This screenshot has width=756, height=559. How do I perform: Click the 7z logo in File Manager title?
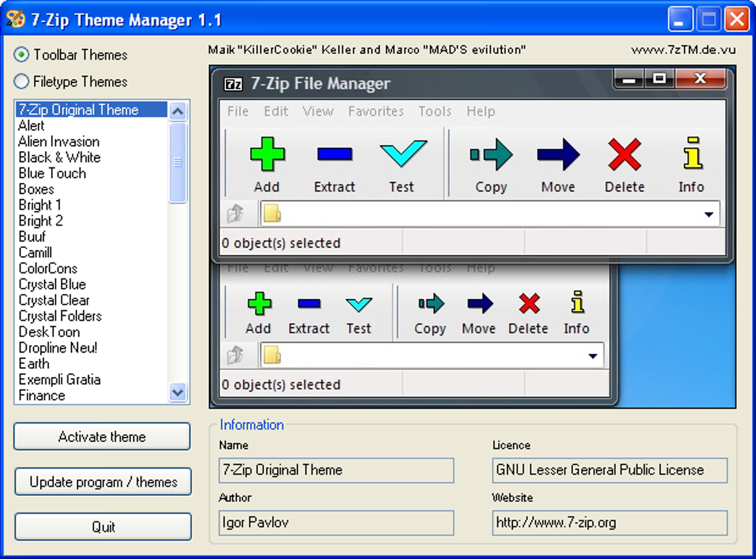pyautogui.click(x=233, y=84)
